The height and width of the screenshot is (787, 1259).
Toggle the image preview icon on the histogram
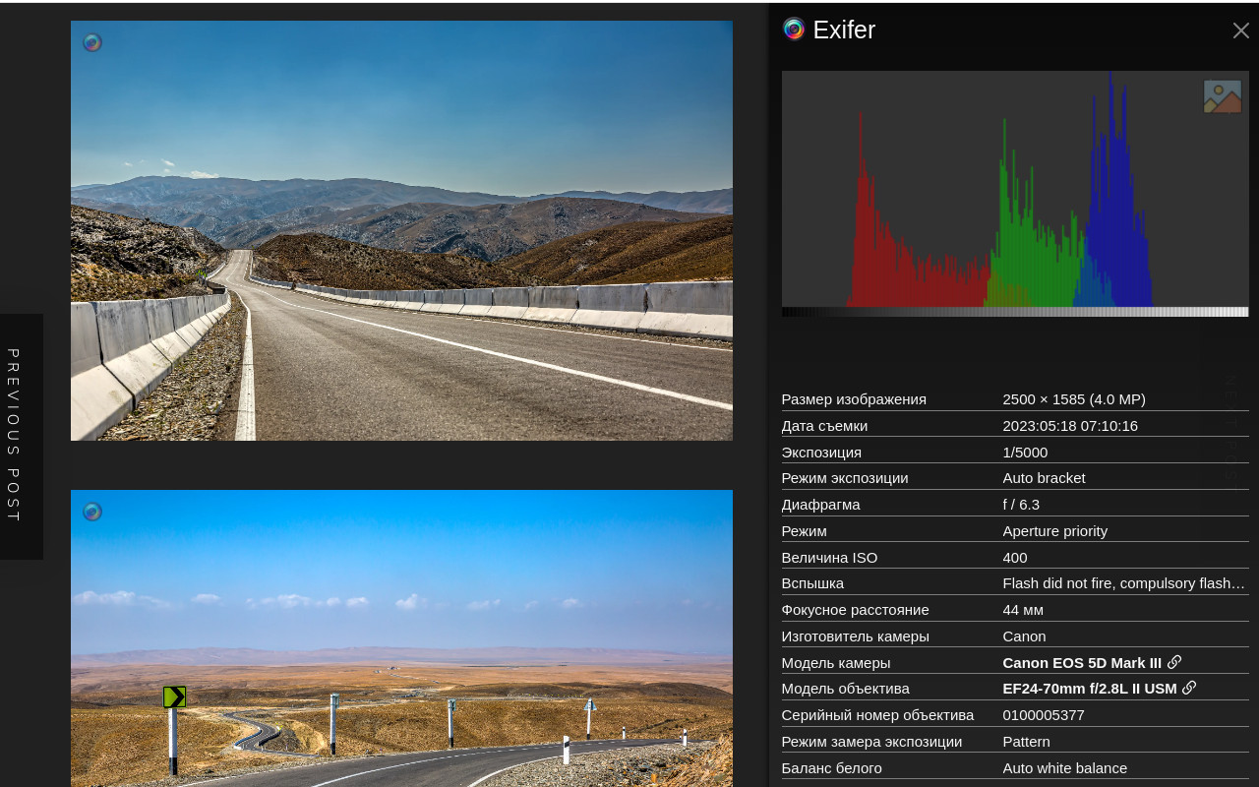pyautogui.click(x=1223, y=96)
